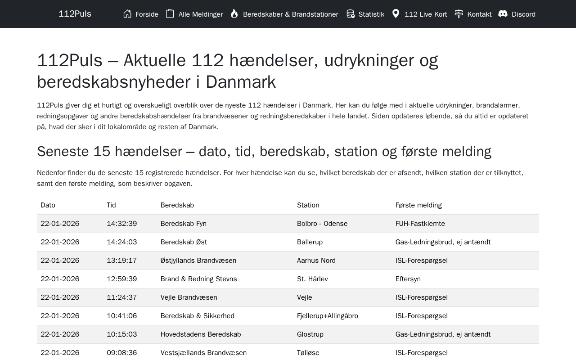Viewport: 576px width, 360px height.
Task: Click the signpost icon beside Kontakt
Action: point(459,13)
